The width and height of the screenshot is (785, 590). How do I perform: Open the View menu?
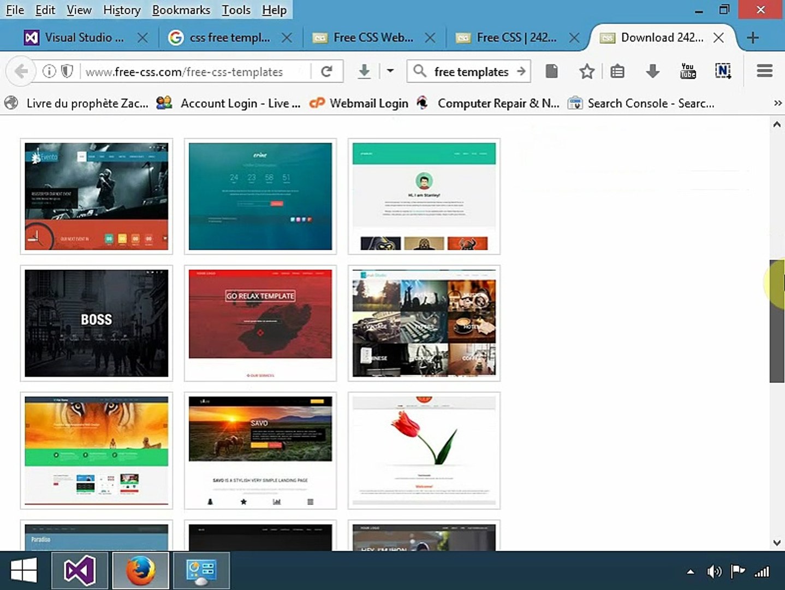point(79,10)
